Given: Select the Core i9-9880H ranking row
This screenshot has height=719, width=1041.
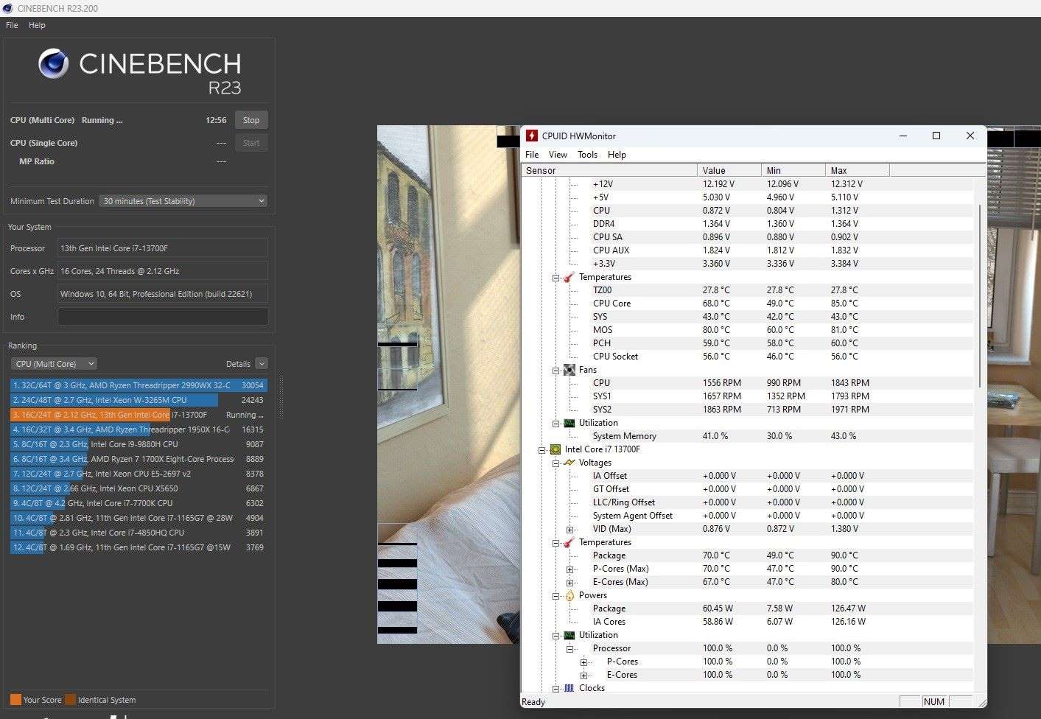Looking at the screenshot, I should tap(139, 444).
